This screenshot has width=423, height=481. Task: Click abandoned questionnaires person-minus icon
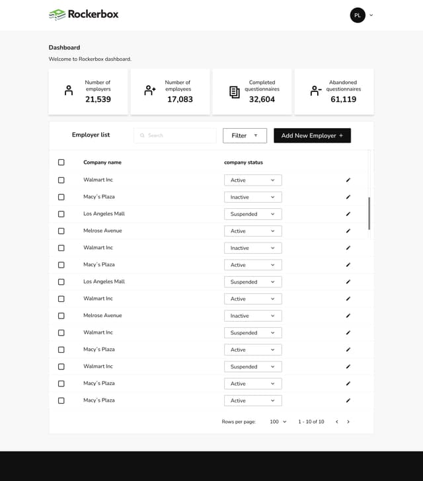(315, 91)
